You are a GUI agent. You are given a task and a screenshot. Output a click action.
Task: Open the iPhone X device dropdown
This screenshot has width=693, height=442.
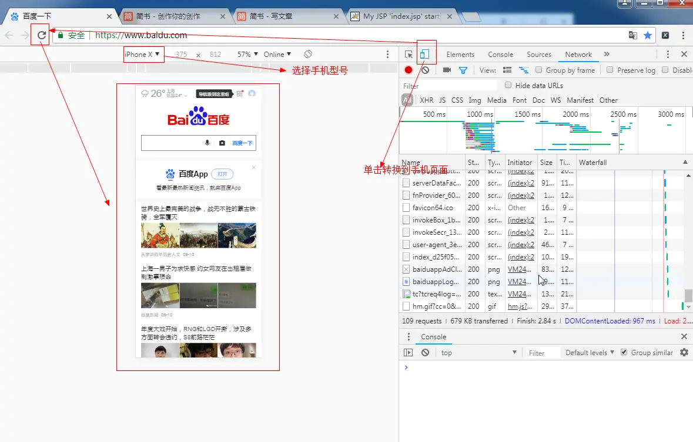(x=142, y=55)
